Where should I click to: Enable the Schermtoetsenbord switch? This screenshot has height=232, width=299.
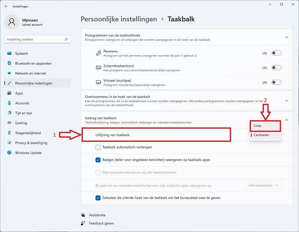[x=276, y=68]
